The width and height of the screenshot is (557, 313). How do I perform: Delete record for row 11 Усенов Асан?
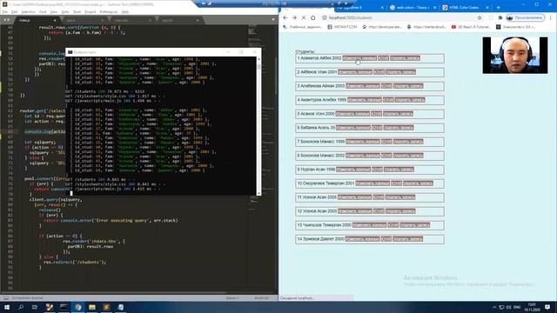tap(400, 197)
